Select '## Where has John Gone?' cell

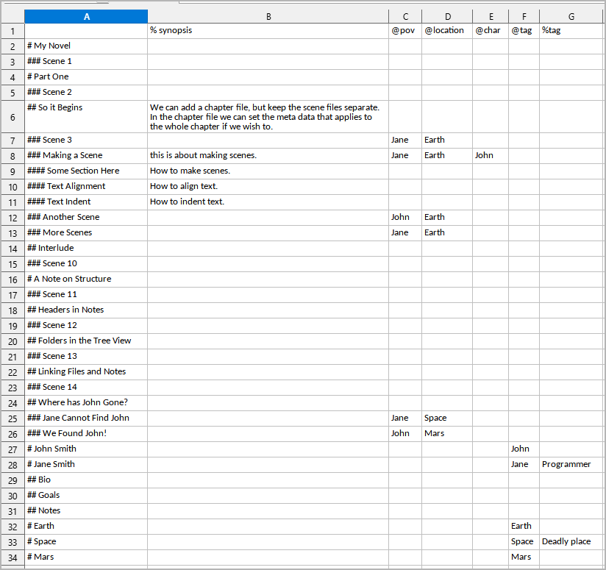coord(86,404)
